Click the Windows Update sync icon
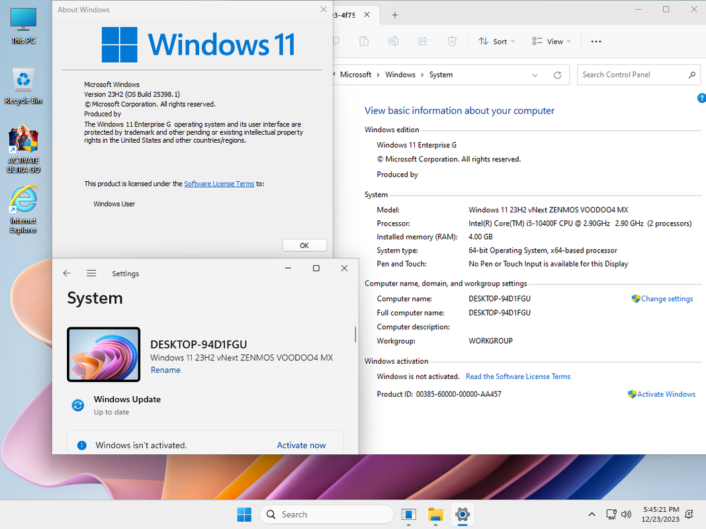Image resolution: width=706 pixels, height=529 pixels. coord(78,405)
